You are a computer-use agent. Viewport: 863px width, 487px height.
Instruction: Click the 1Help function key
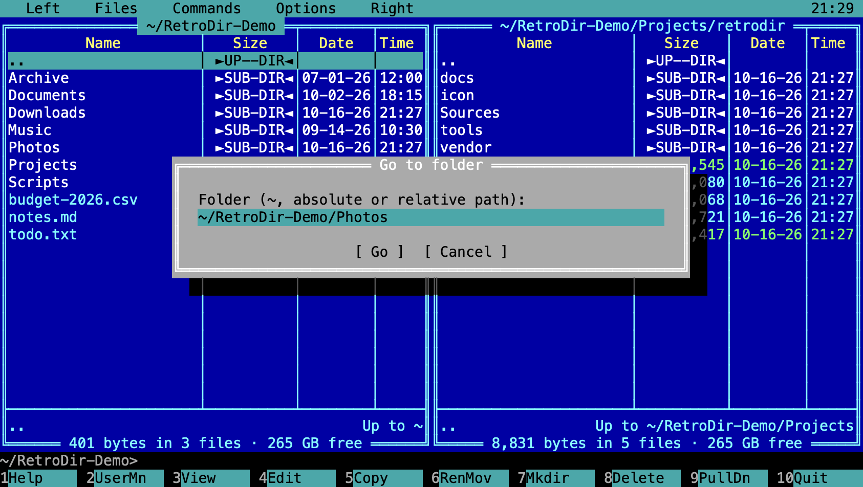(x=38, y=478)
